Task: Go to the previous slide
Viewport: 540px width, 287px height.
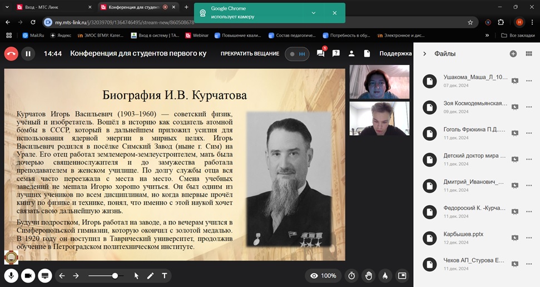Action: pyautogui.click(x=62, y=276)
